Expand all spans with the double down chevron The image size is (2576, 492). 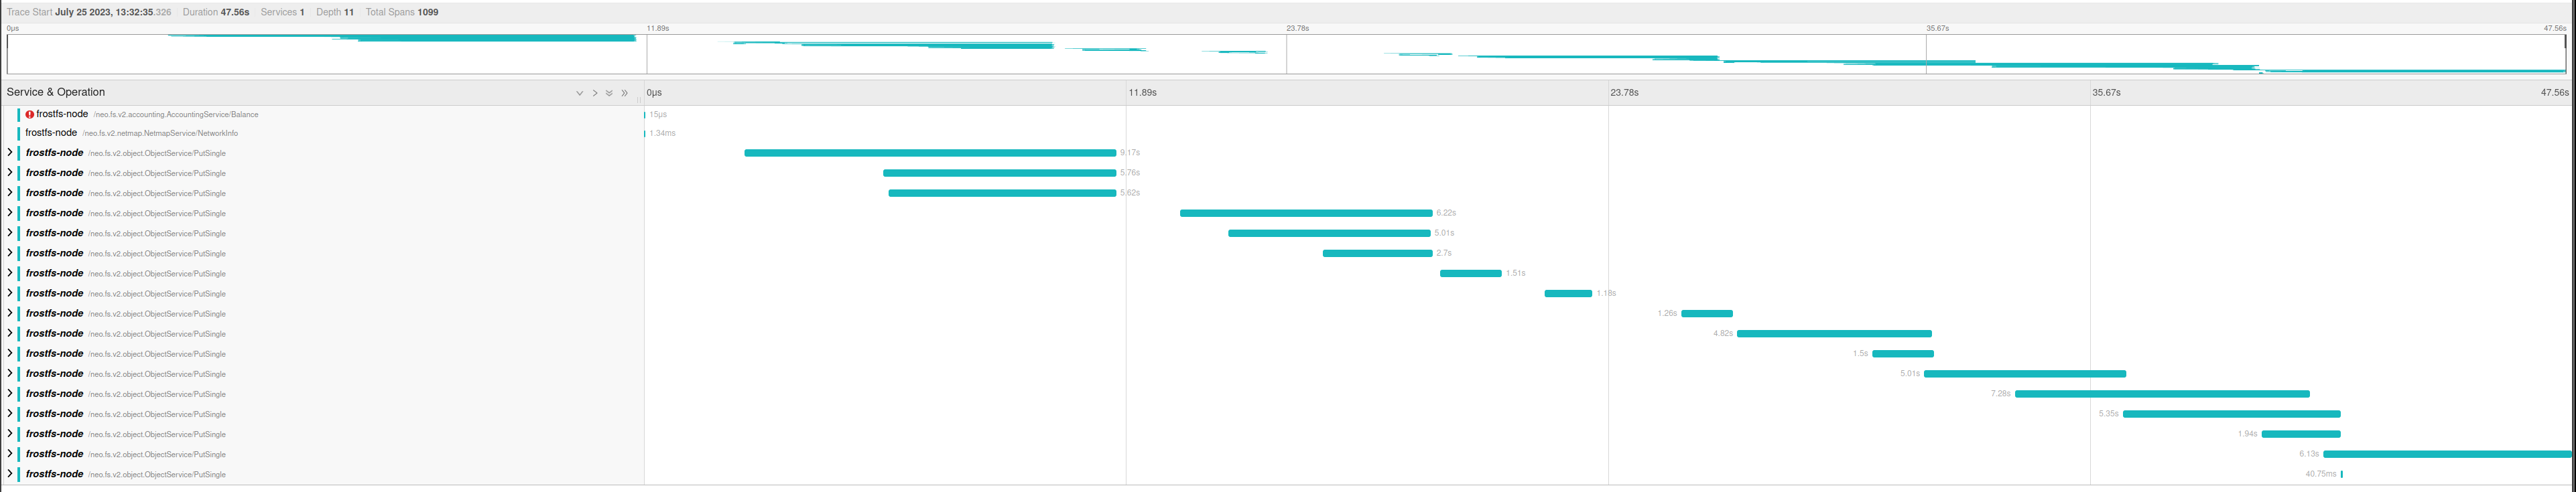click(609, 93)
